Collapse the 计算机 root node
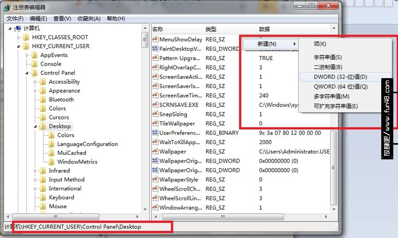This screenshot has width=398, height=238. [10, 29]
